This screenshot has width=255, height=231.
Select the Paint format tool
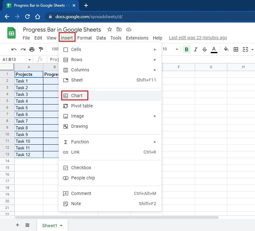click(41, 49)
